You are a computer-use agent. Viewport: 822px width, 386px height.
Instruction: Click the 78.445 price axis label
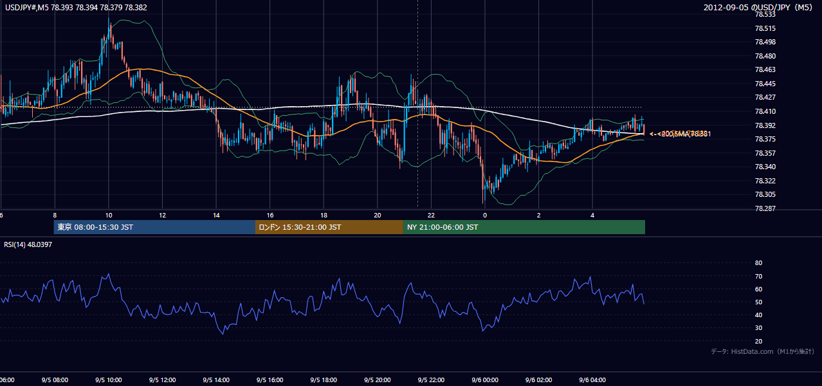click(765, 84)
